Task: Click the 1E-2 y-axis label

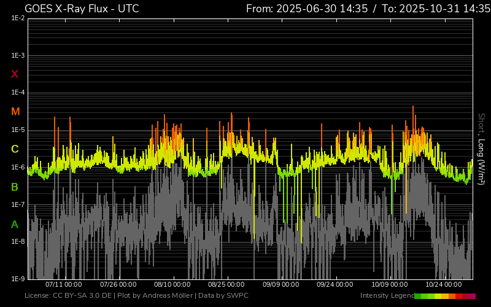Action: click(x=18, y=18)
